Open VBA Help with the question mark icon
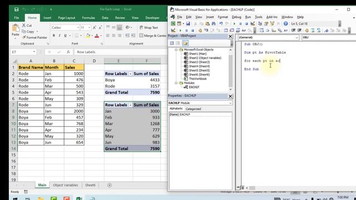The height and width of the screenshot is (200, 356). click(x=285, y=23)
